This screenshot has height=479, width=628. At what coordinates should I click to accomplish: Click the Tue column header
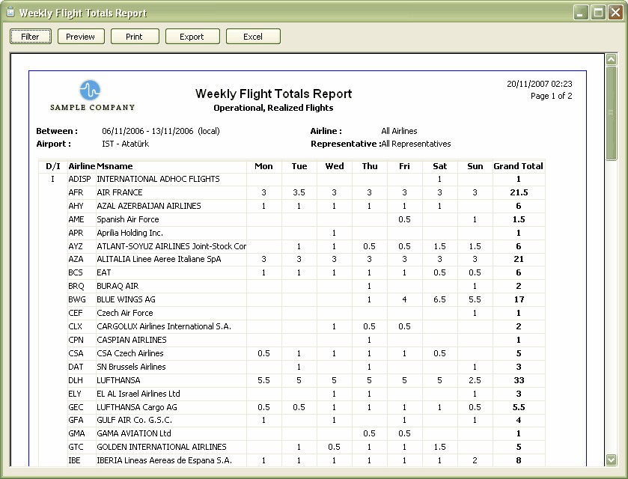299,166
